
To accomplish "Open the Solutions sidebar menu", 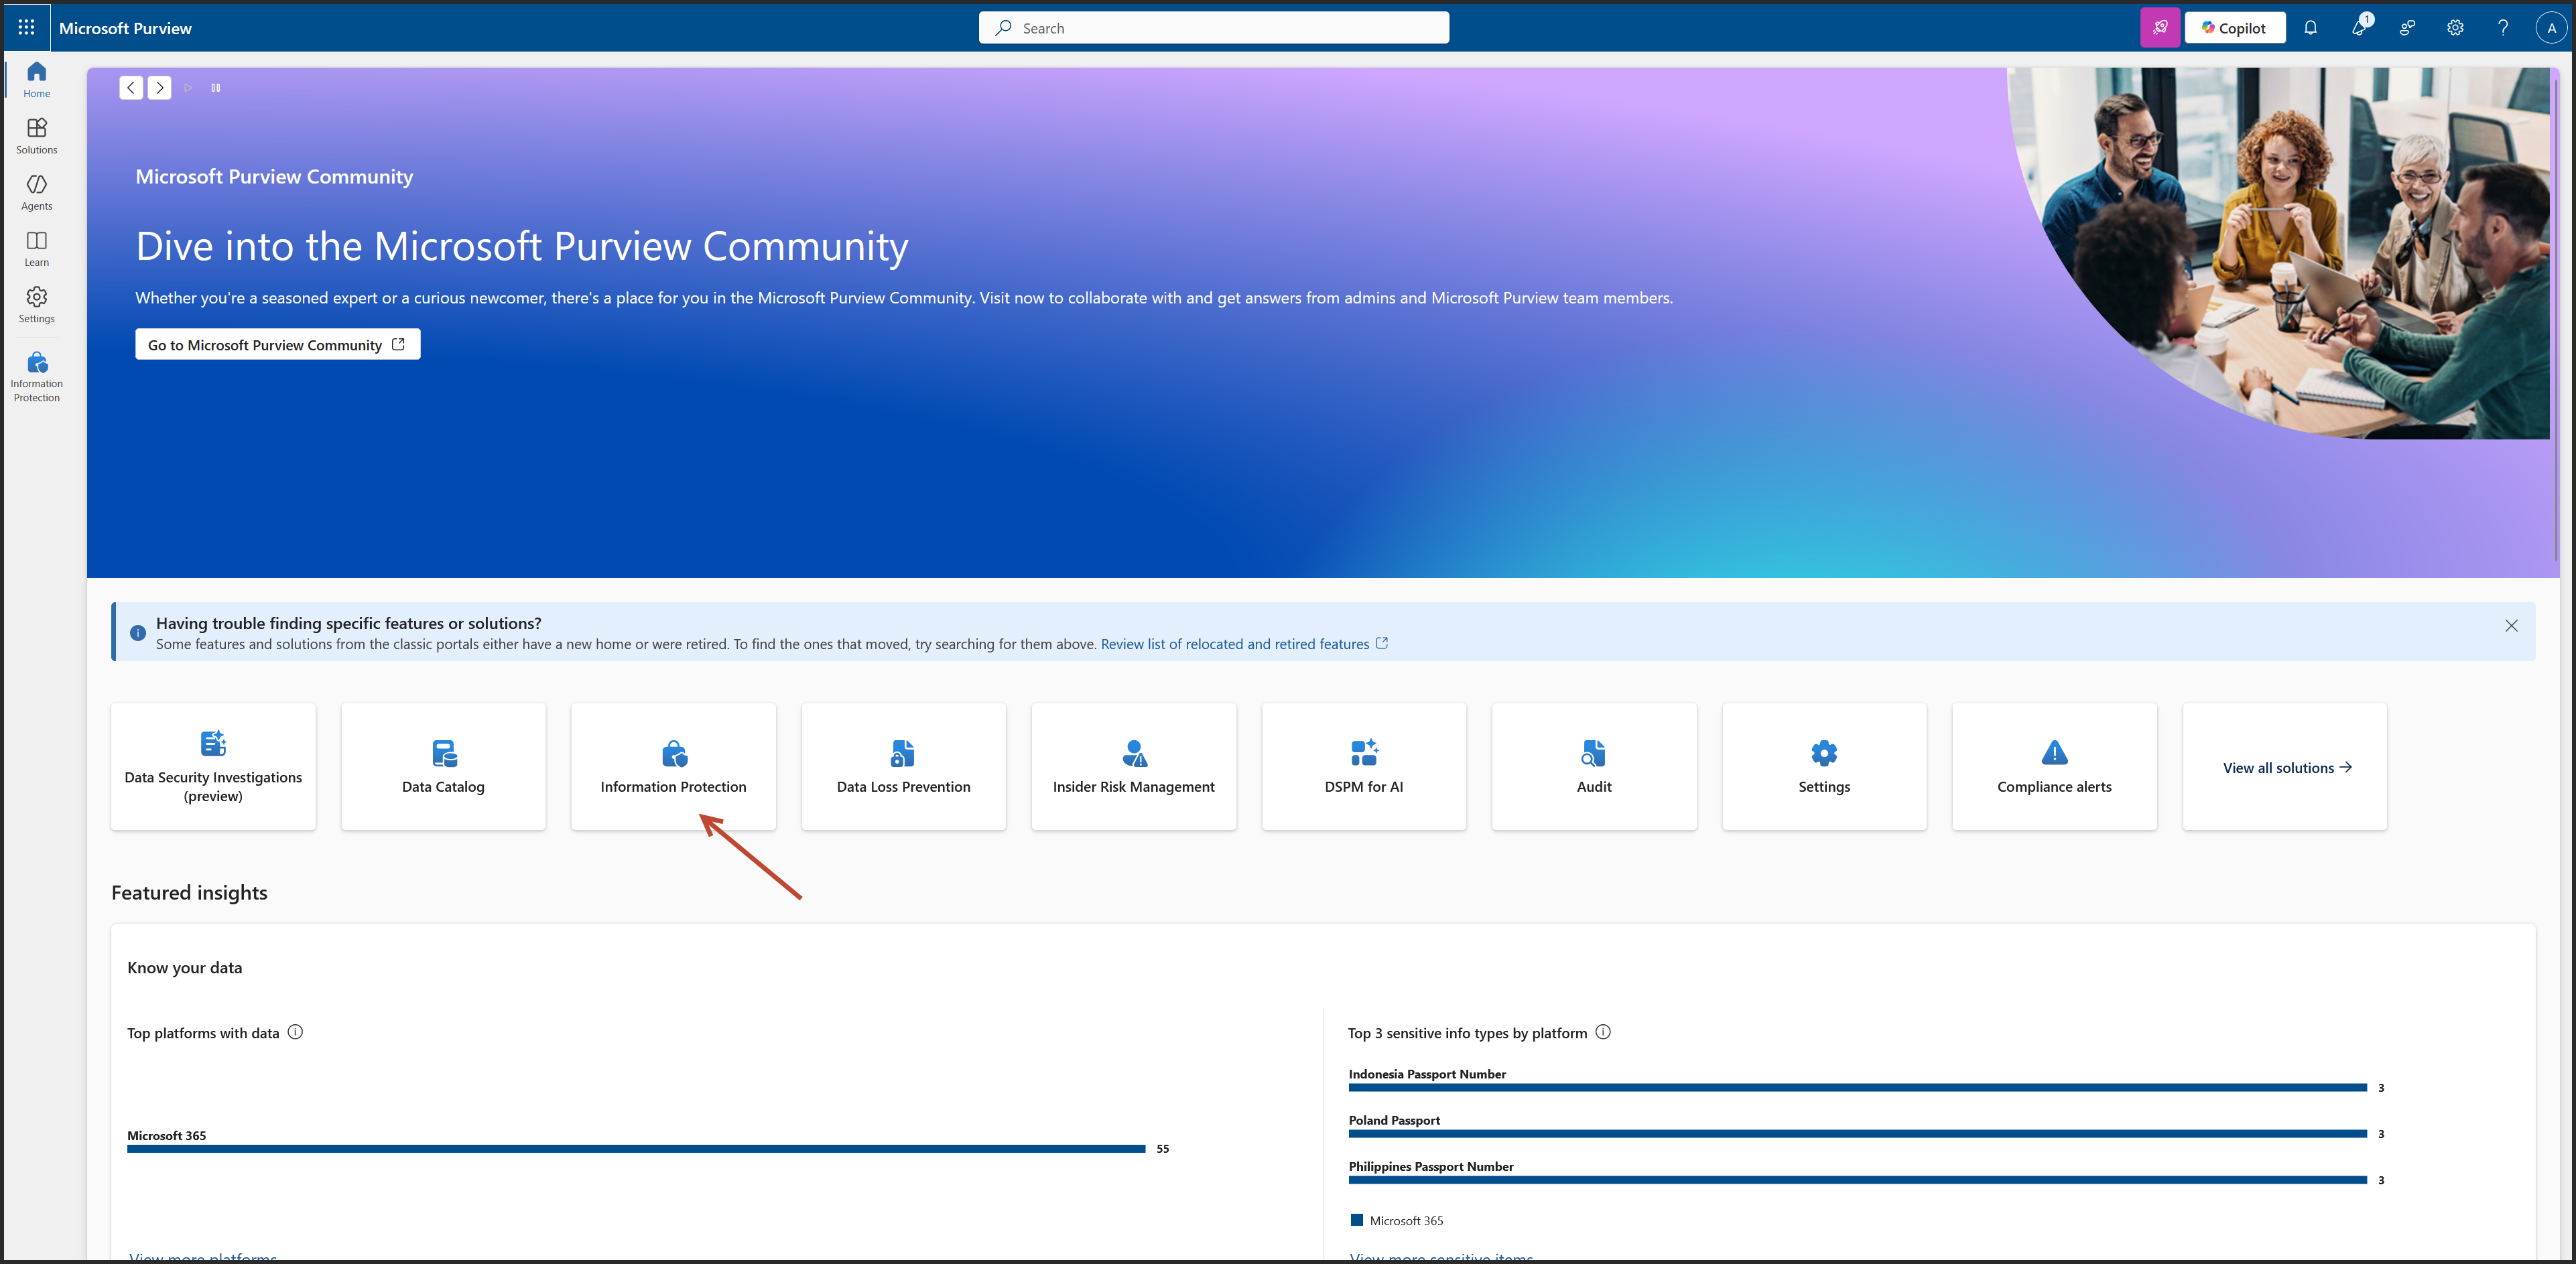I will (37, 136).
